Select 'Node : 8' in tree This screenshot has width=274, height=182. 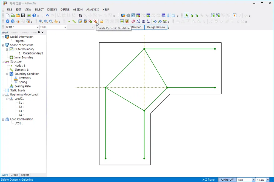[20, 66]
